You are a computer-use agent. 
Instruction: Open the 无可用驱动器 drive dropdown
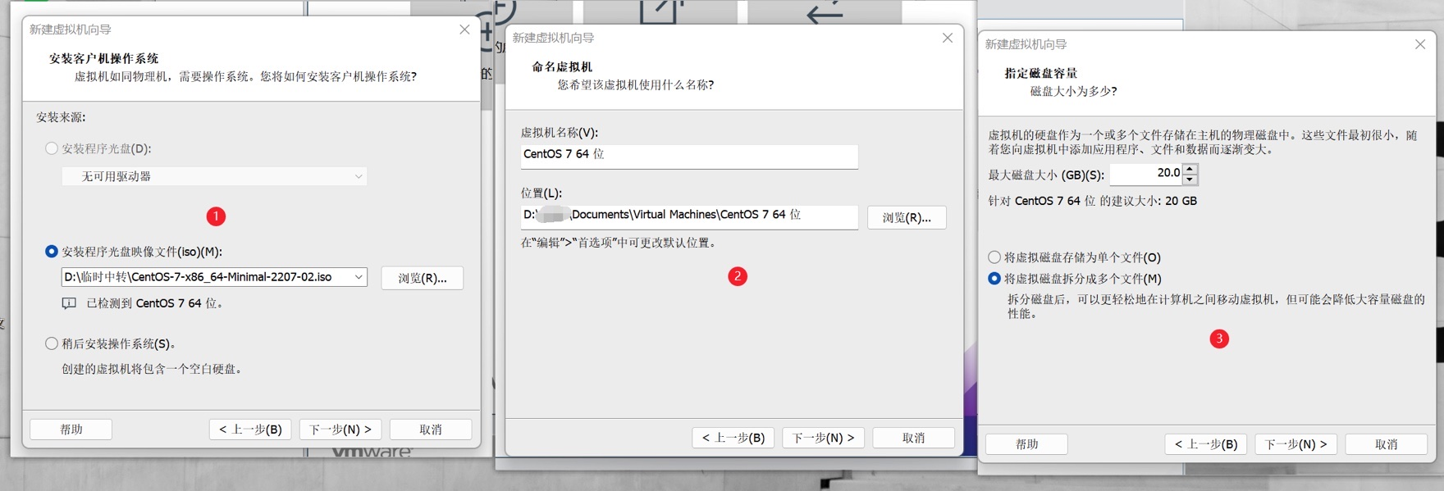pyautogui.click(x=214, y=176)
